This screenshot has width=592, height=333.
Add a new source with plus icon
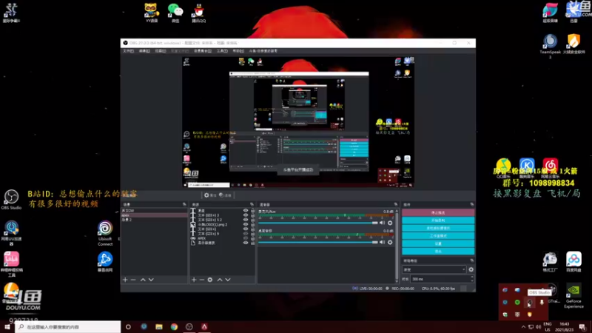[x=194, y=280]
